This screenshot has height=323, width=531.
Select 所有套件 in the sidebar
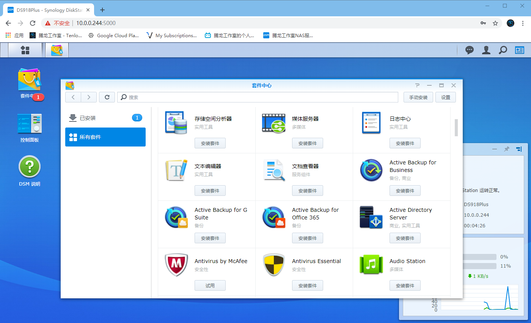pyautogui.click(x=105, y=137)
